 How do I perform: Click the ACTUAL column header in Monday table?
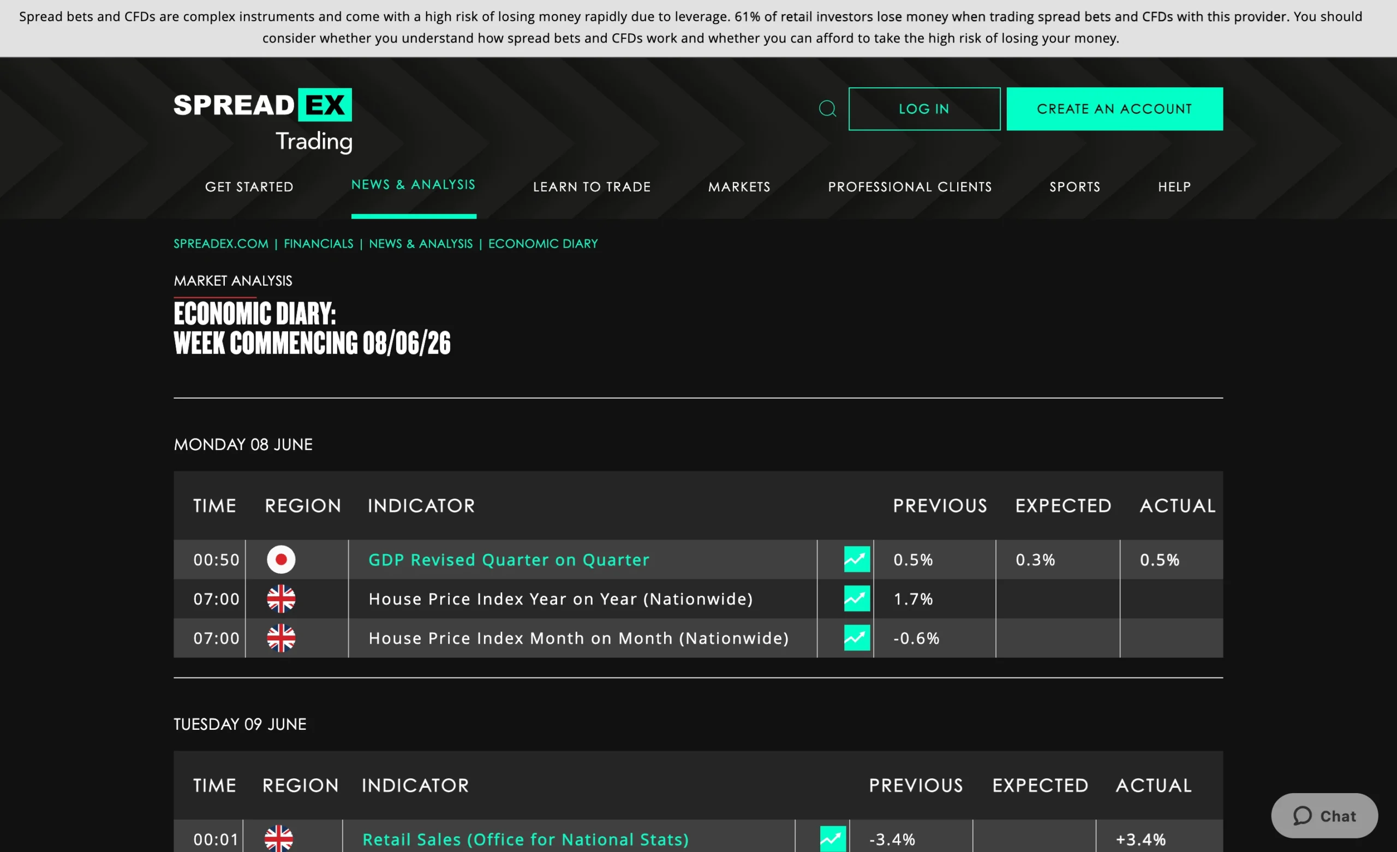point(1178,506)
